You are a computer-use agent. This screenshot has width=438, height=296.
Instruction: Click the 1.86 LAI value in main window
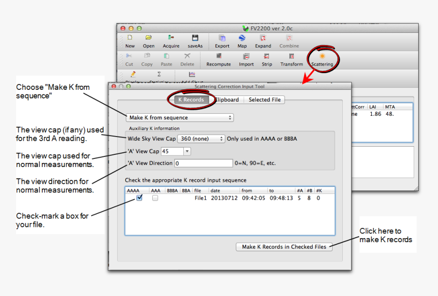point(375,114)
